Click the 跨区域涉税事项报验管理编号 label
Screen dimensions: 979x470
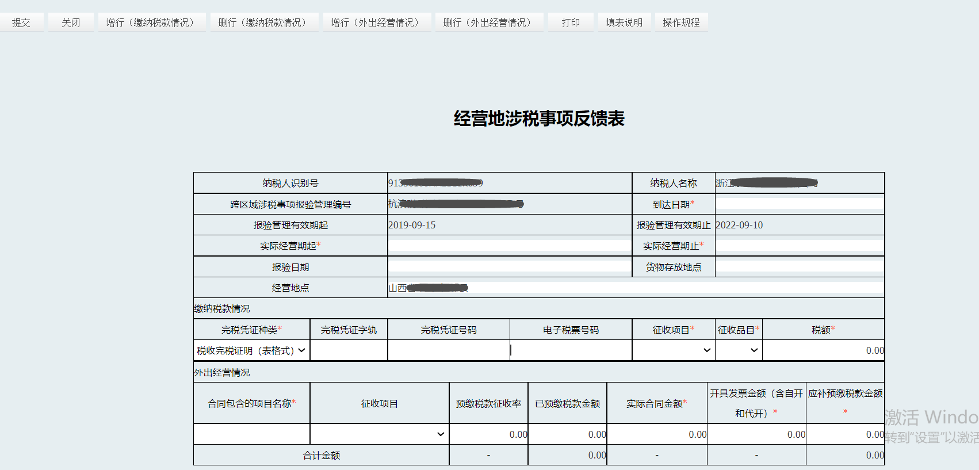(x=290, y=204)
